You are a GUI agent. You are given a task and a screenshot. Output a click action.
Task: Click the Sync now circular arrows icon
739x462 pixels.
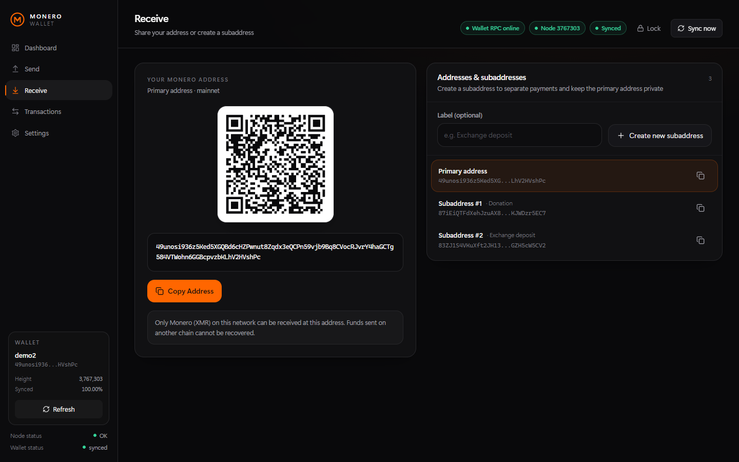pyautogui.click(x=681, y=28)
